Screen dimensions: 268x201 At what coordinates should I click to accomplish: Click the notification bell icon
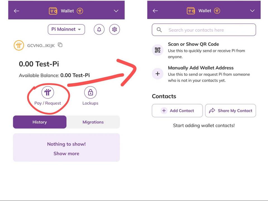pos(99,29)
